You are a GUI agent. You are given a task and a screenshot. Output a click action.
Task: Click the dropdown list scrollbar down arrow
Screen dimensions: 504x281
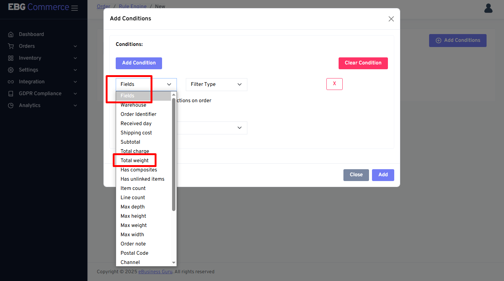coord(174,262)
